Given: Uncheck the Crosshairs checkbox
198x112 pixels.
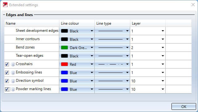Looking at the screenshot, I should click(x=7, y=64).
